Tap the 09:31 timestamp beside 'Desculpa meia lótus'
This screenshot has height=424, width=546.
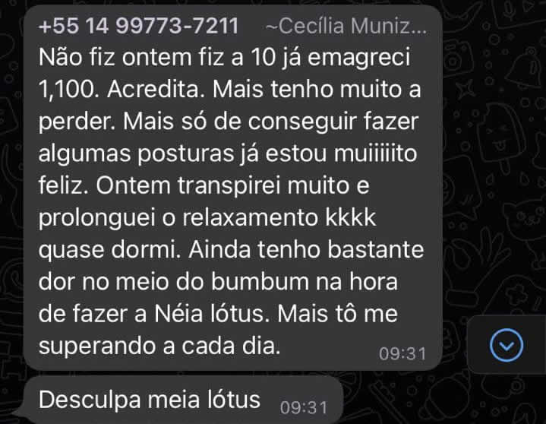point(304,407)
